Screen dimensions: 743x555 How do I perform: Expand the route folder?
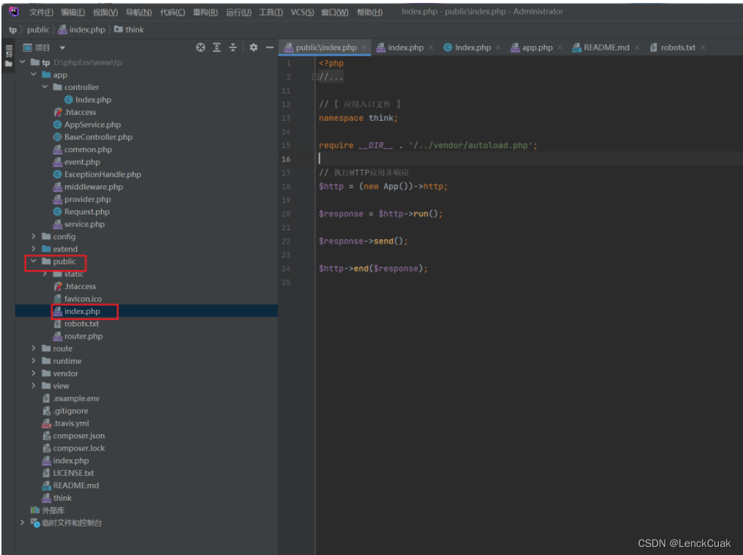click(34, 348)
